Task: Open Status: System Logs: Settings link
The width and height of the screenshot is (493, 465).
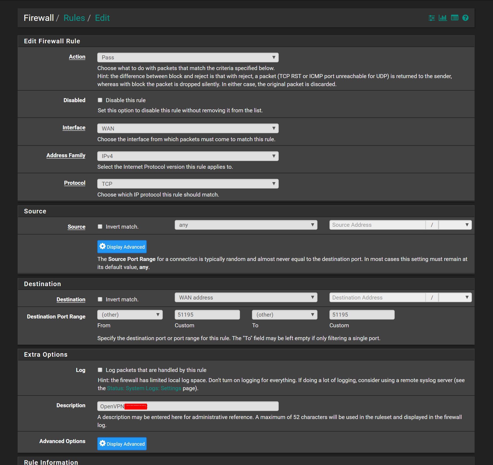Action: point(144,388)
